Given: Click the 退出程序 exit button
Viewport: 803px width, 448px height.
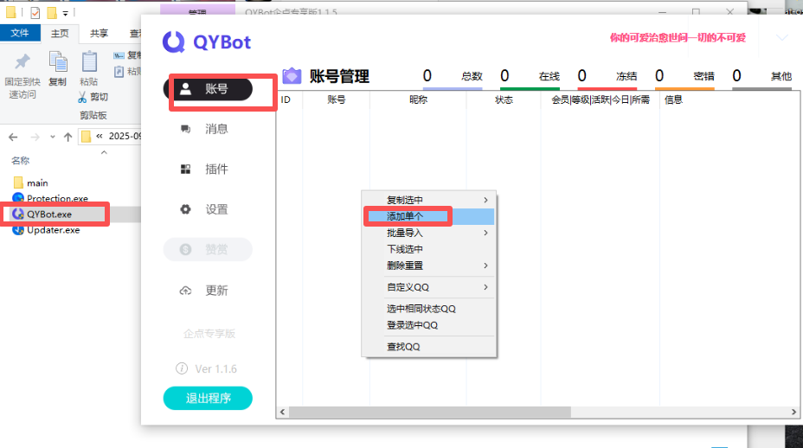Looking at the screenshot, I should pos(208,399).
